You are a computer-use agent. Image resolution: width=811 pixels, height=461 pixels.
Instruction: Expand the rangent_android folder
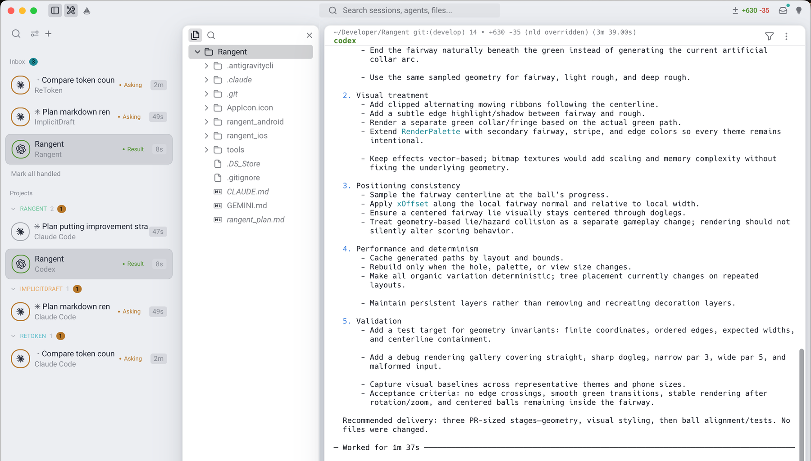[206, 122]
